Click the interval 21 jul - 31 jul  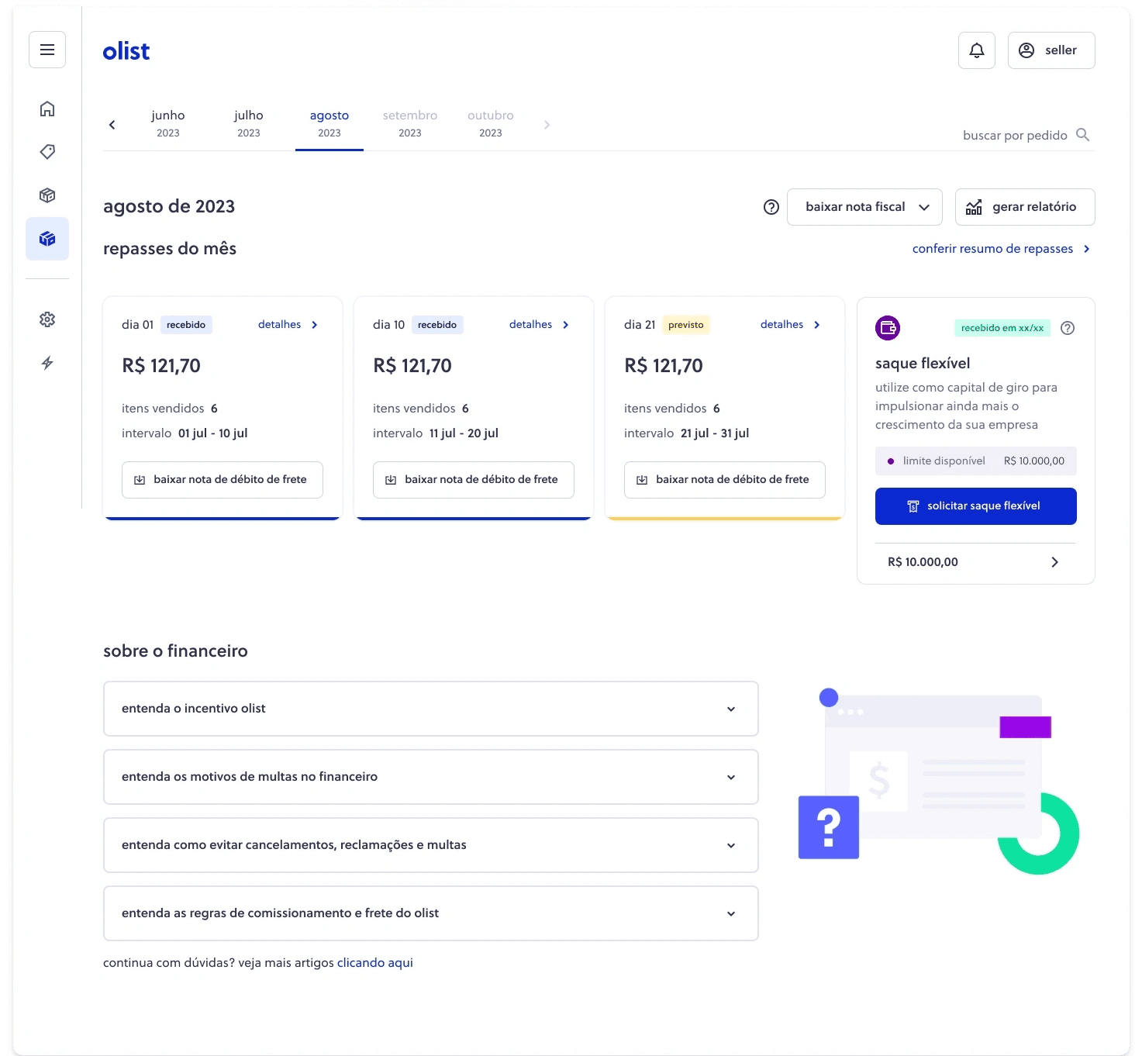[715, 433]
